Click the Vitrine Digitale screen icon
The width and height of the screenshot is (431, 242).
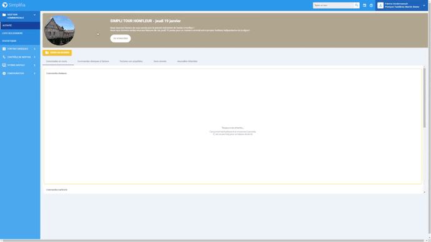click(4, 65)
